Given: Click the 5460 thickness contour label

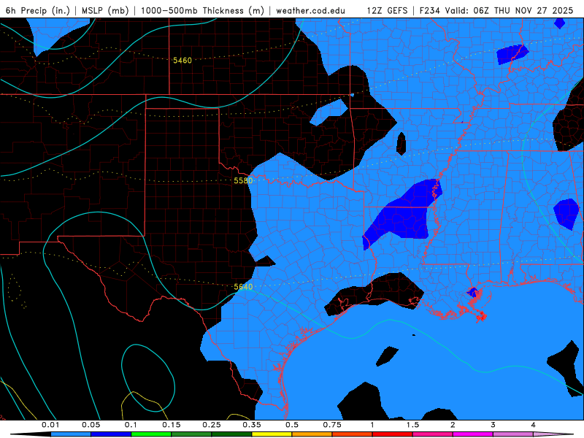Looking at the screenshot, I should [x=182, y=61].
